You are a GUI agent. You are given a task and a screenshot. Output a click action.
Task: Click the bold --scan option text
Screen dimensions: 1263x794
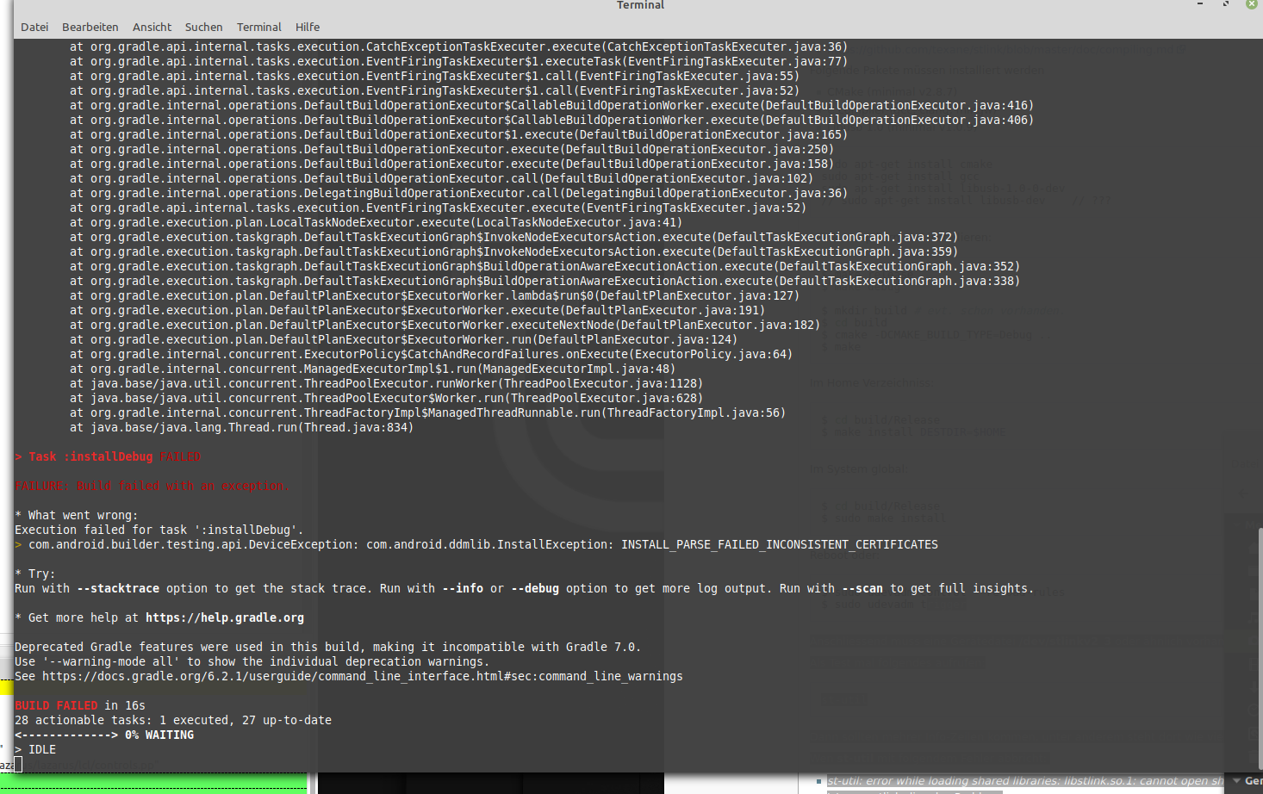(x=862, y=588)
